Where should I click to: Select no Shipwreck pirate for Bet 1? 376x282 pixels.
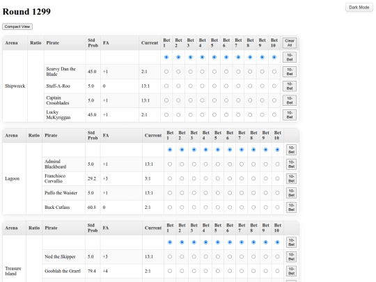[x=166, y=57]
